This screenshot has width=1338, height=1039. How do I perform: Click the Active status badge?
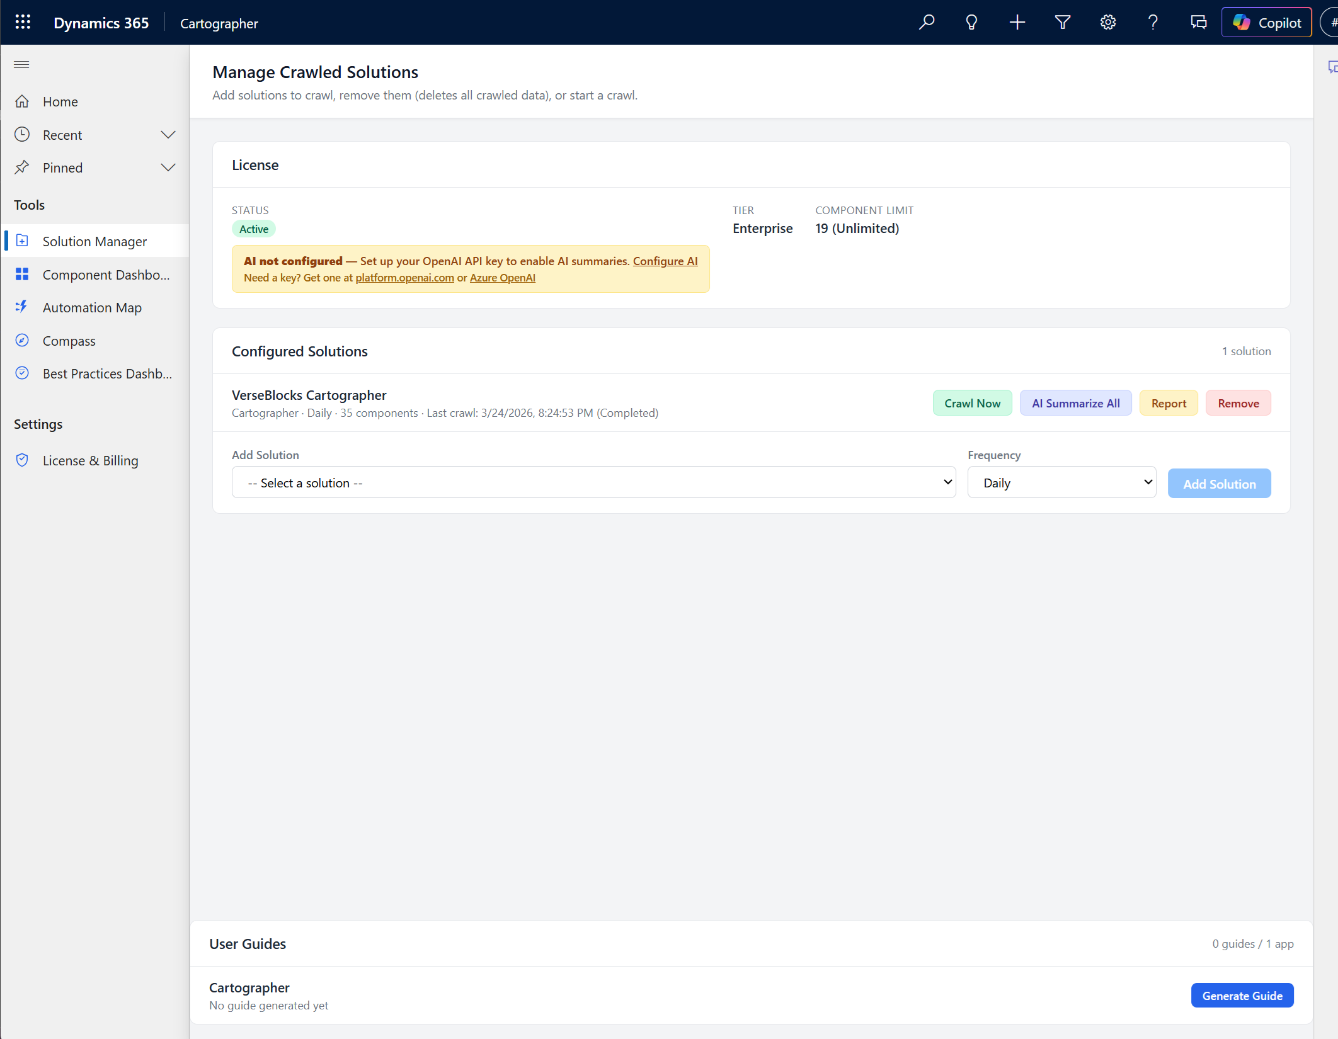pos(254,229)
